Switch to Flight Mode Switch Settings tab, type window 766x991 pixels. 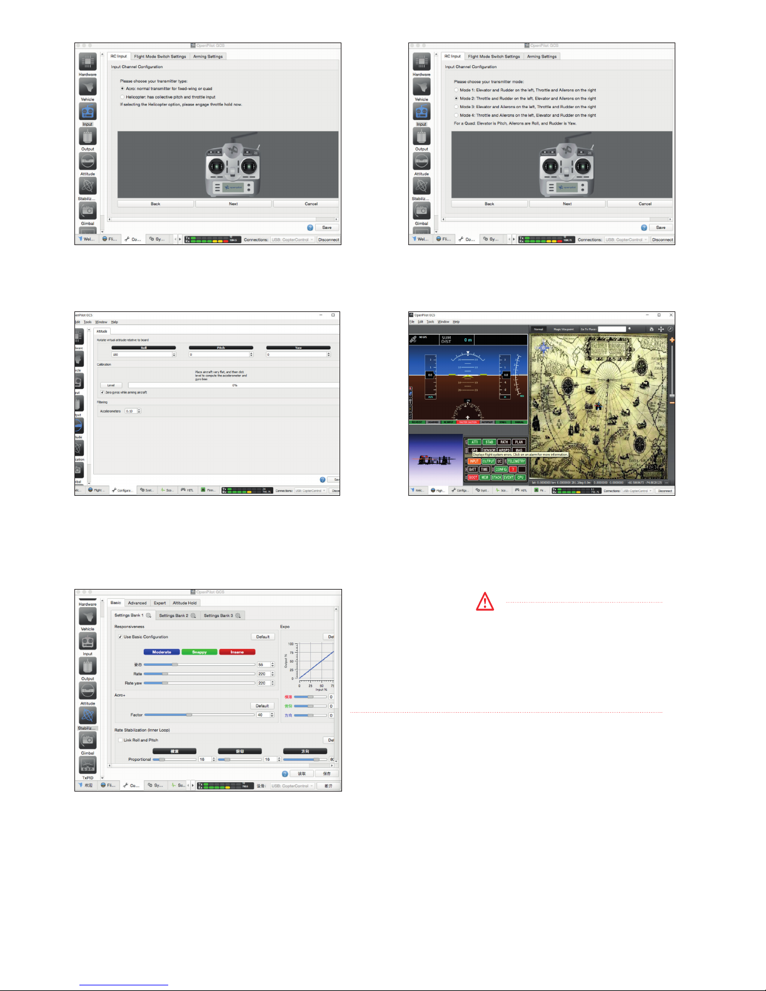pyautogui.click(x=160, y=56)
